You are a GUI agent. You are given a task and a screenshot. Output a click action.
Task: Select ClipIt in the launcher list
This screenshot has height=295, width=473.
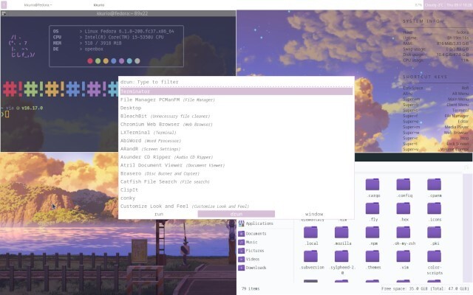point(236,190)
